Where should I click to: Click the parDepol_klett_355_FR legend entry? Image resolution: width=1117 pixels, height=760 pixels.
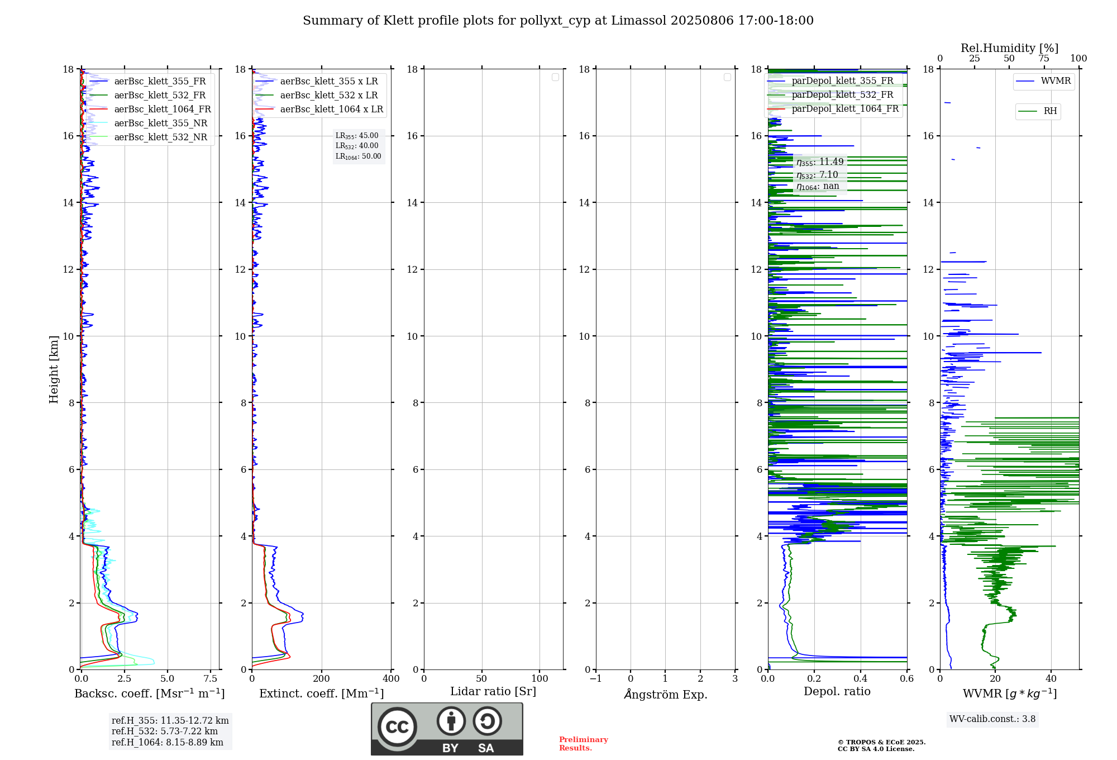pos(830,80)
